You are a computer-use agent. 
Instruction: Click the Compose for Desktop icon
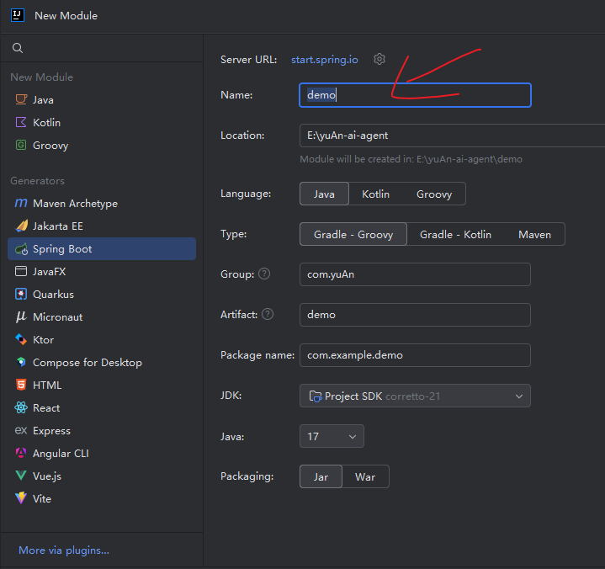tap(21, 362)
